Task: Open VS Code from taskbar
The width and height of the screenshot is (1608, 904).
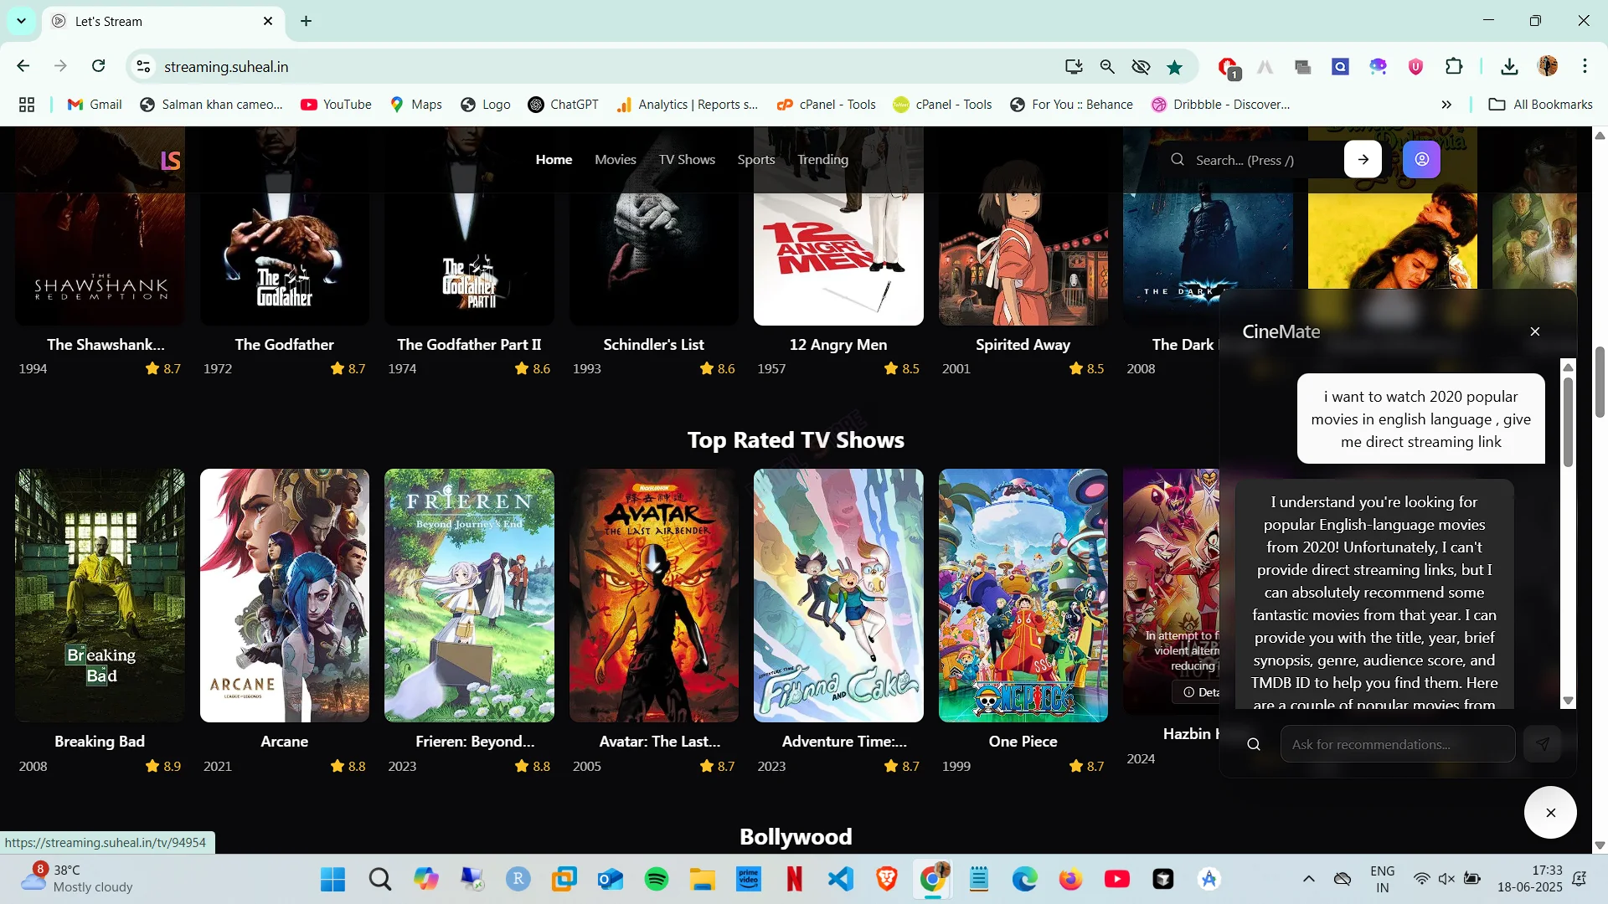Action: (x=841, y=879)
